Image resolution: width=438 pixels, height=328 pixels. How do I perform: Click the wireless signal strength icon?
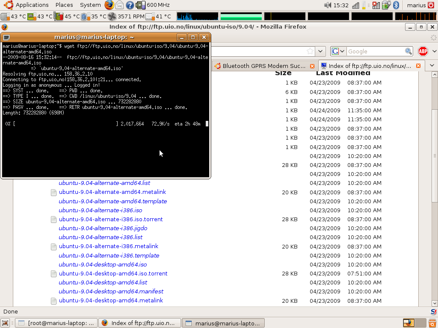355,5
